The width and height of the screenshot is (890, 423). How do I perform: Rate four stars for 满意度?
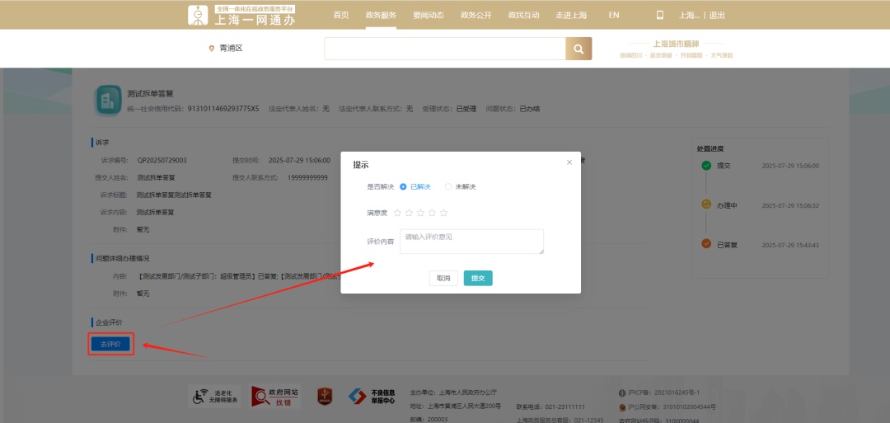[432, 213]
